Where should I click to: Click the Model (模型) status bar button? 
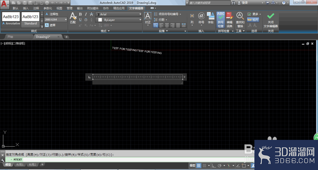pyautogui.click(x=192, y=165)
